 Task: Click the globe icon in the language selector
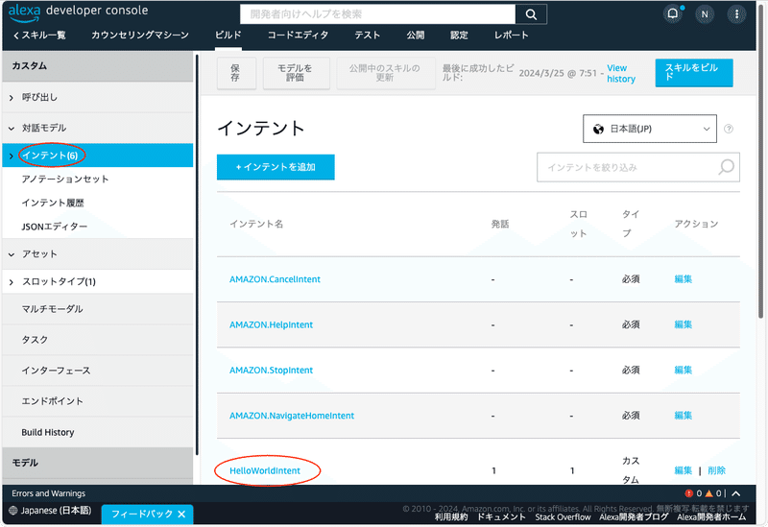point(598,129)
